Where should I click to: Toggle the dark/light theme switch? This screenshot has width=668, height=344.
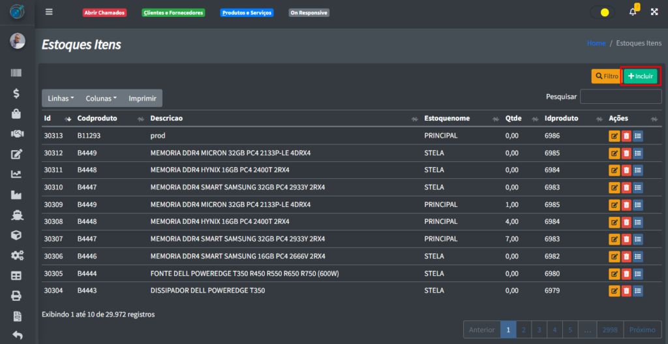coord(602,12)
